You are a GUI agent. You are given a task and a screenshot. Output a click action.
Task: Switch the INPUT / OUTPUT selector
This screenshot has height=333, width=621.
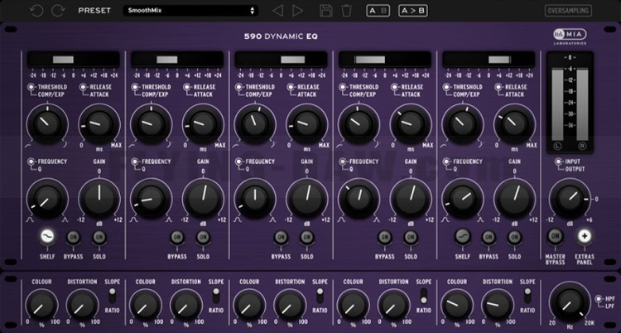[x=558, y=162]
